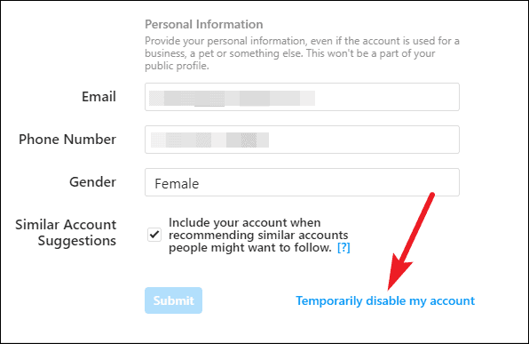Click the Submit button

tap(173, 300)
